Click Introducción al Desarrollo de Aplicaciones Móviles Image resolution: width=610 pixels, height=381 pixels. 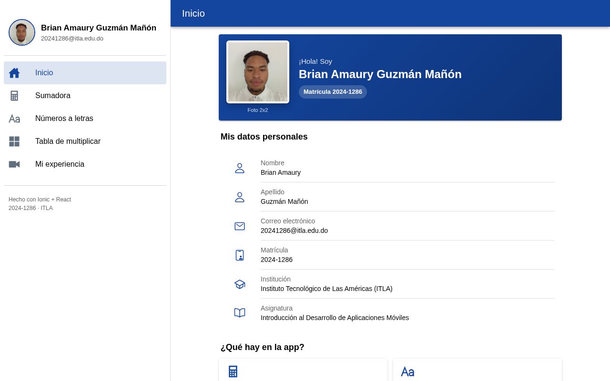click(335, 318)
